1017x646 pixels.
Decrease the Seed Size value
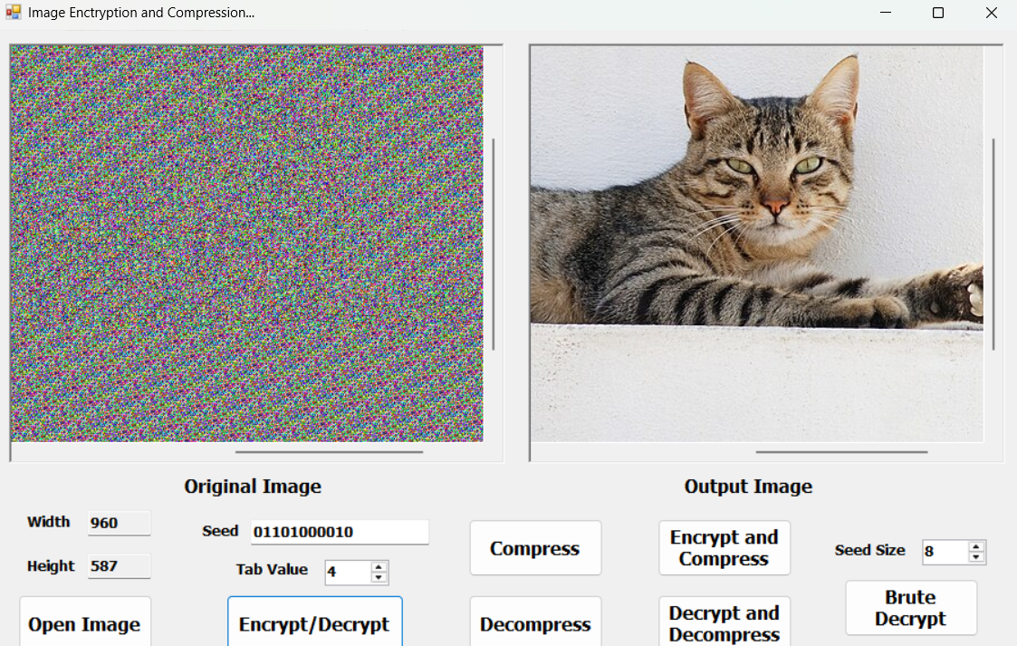coord(976,556)
